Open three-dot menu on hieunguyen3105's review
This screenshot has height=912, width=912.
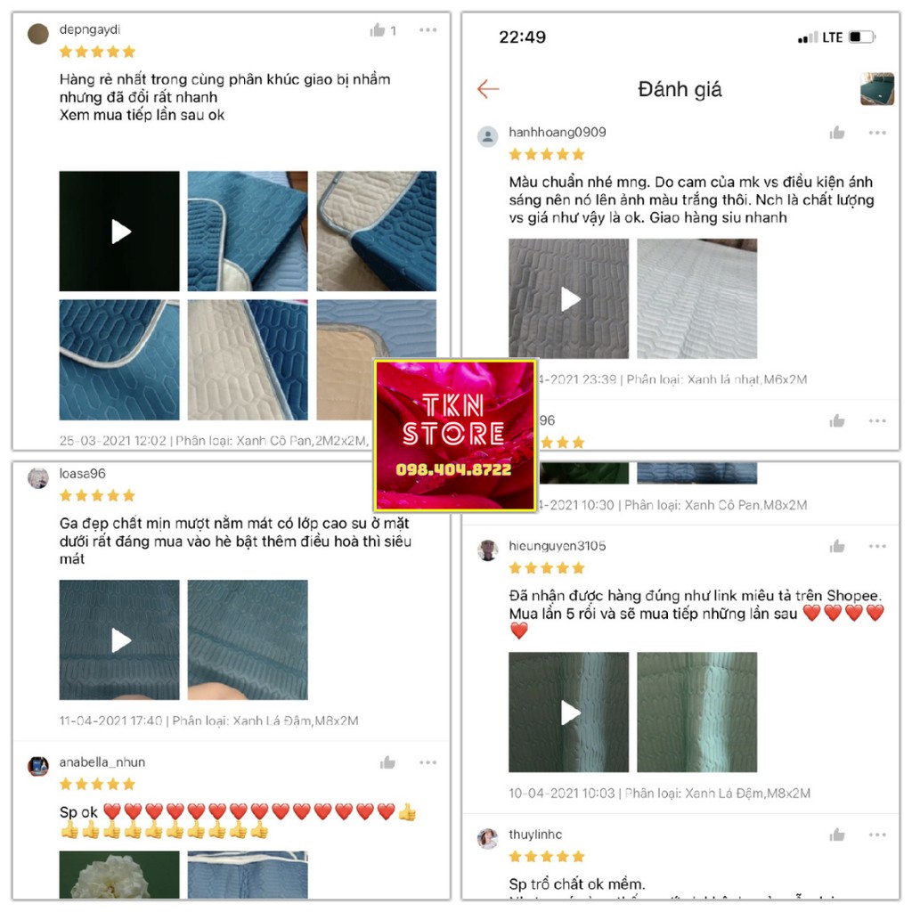877,546
